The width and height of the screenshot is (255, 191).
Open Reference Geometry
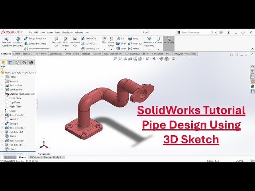click(149, 42)
